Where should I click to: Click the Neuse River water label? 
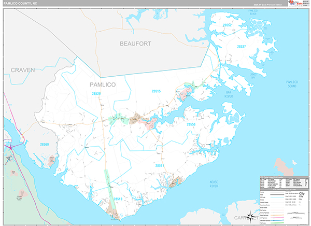214,184
